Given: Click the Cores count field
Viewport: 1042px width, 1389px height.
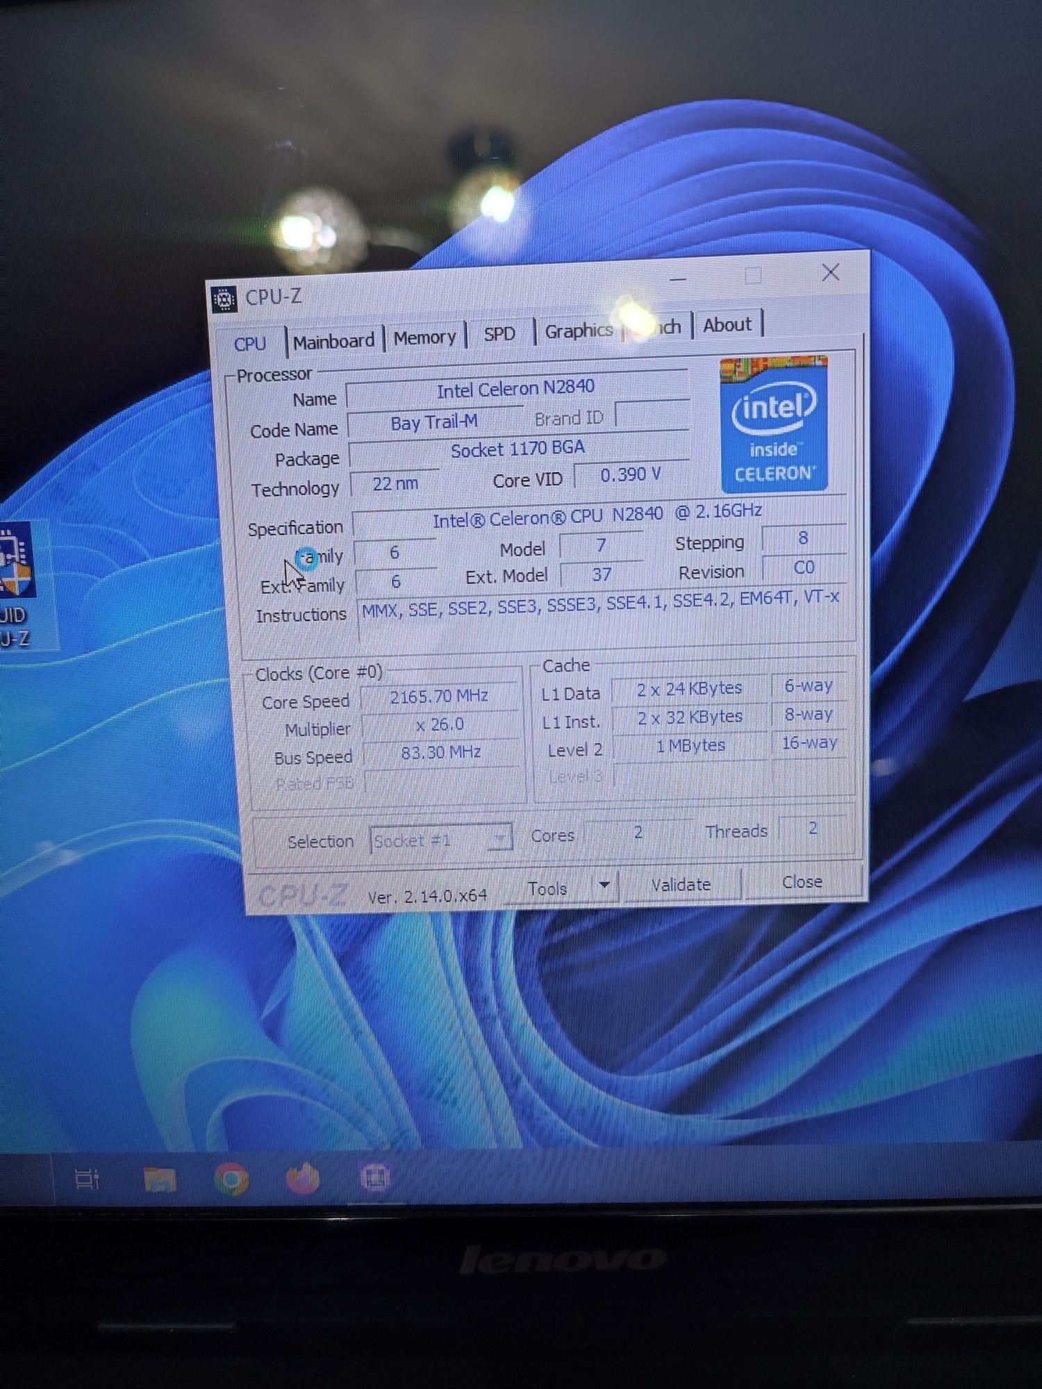Looking at the screenshot, I should tap(638, 832).
